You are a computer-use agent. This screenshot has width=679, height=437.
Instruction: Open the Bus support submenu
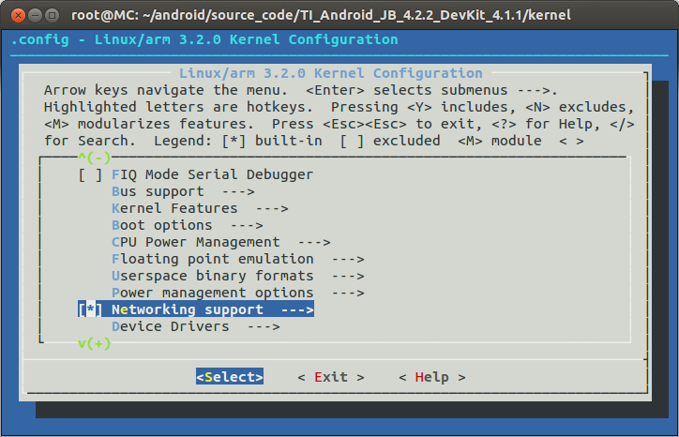(x=183, y=192)
